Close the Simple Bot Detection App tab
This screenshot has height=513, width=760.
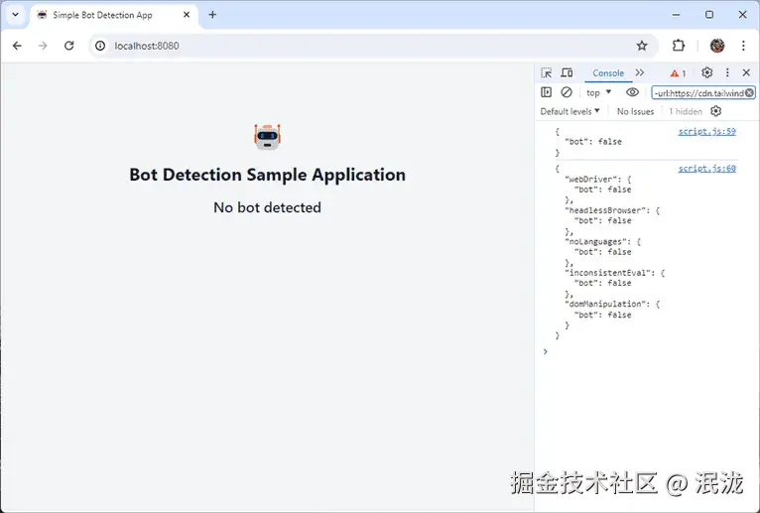click(187, 15)
